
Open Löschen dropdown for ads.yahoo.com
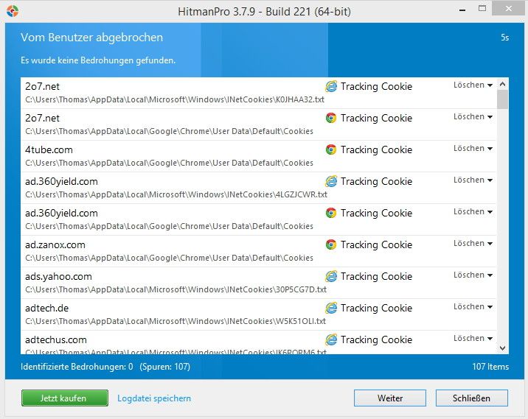coord(473,275)
